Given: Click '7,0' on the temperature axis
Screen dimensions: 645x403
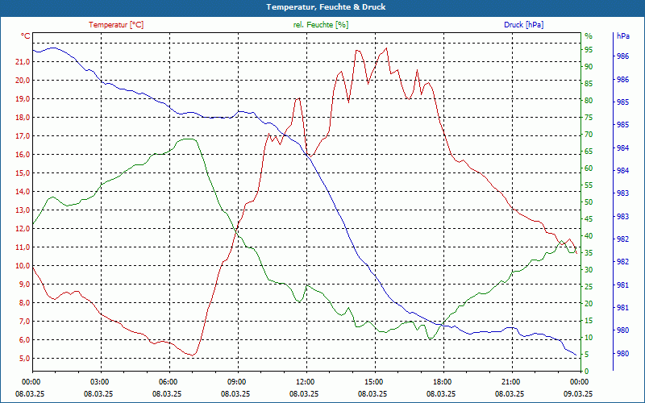Looking at the screenshot, I should point(25,321).
